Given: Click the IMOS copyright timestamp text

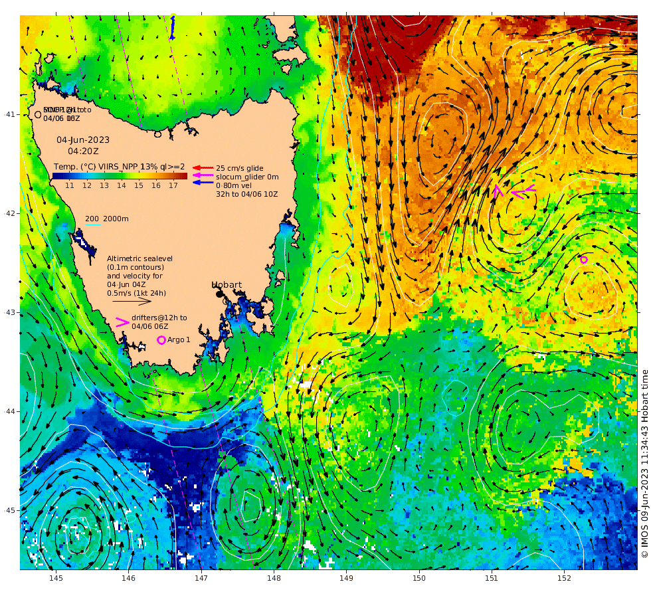Looking at the screenshot, I should (644, 464).
